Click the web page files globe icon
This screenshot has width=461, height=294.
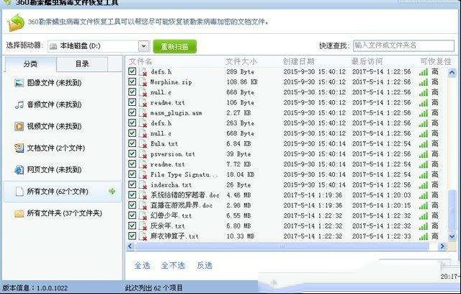pyautogui.click(x=19, y=169)
